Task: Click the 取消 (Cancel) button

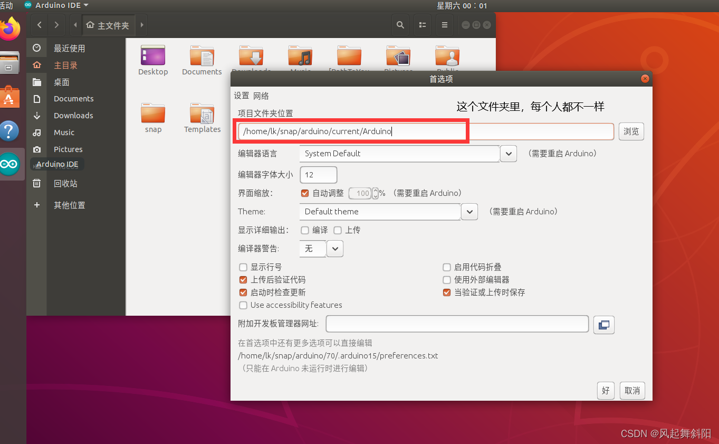Action: (x=632, y=391)
